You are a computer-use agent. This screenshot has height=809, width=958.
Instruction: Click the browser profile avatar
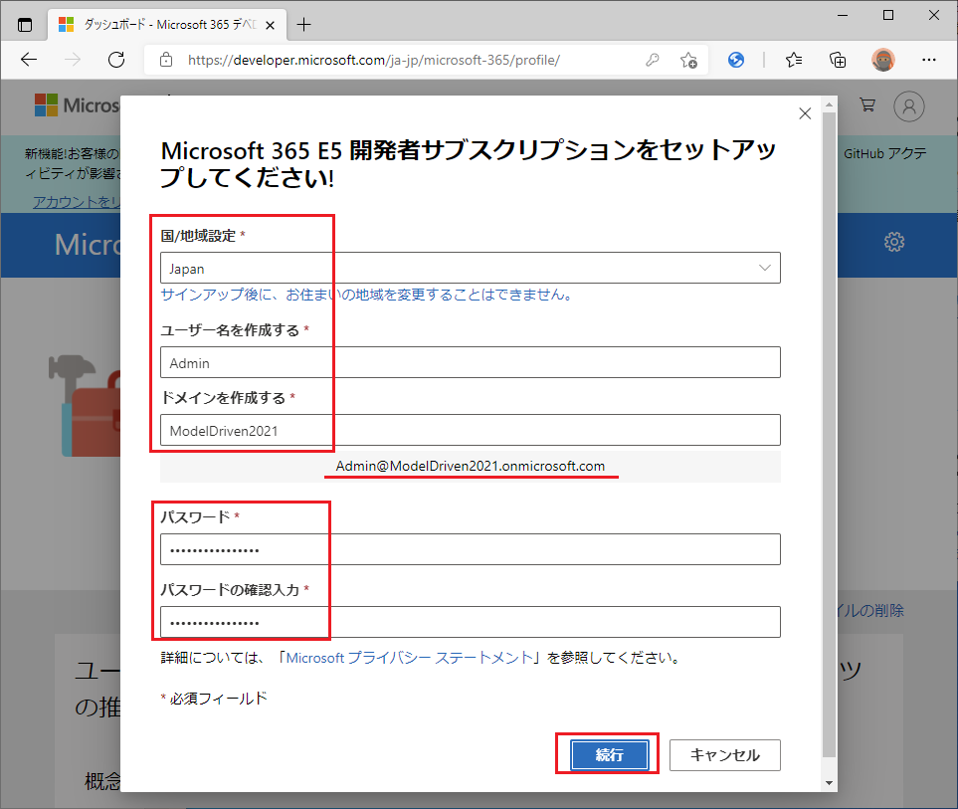[x=882, y=60]
